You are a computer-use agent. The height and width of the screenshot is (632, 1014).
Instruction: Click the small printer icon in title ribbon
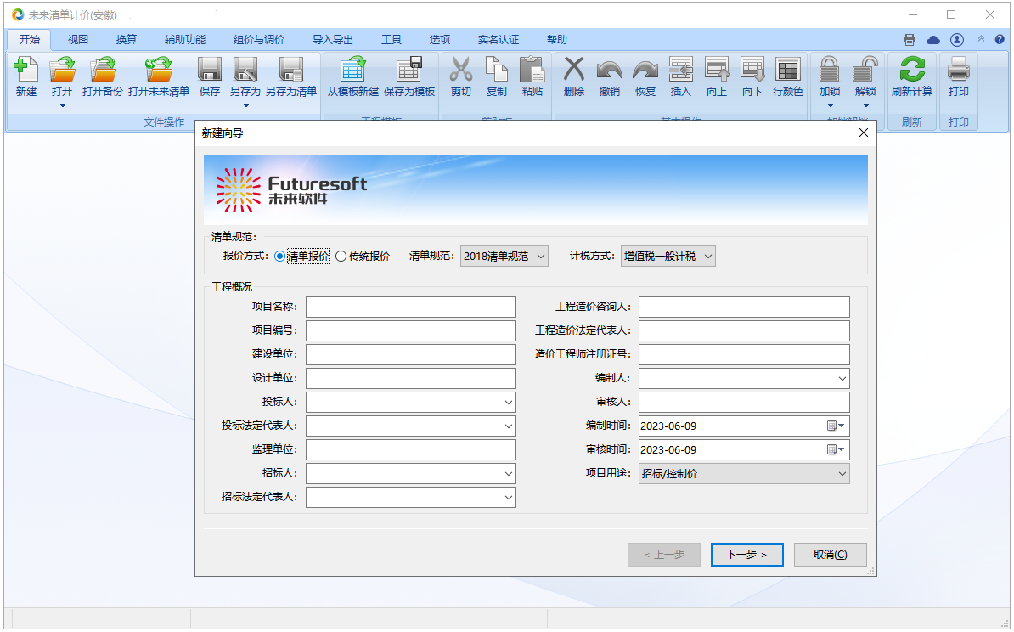pos(910,39)
